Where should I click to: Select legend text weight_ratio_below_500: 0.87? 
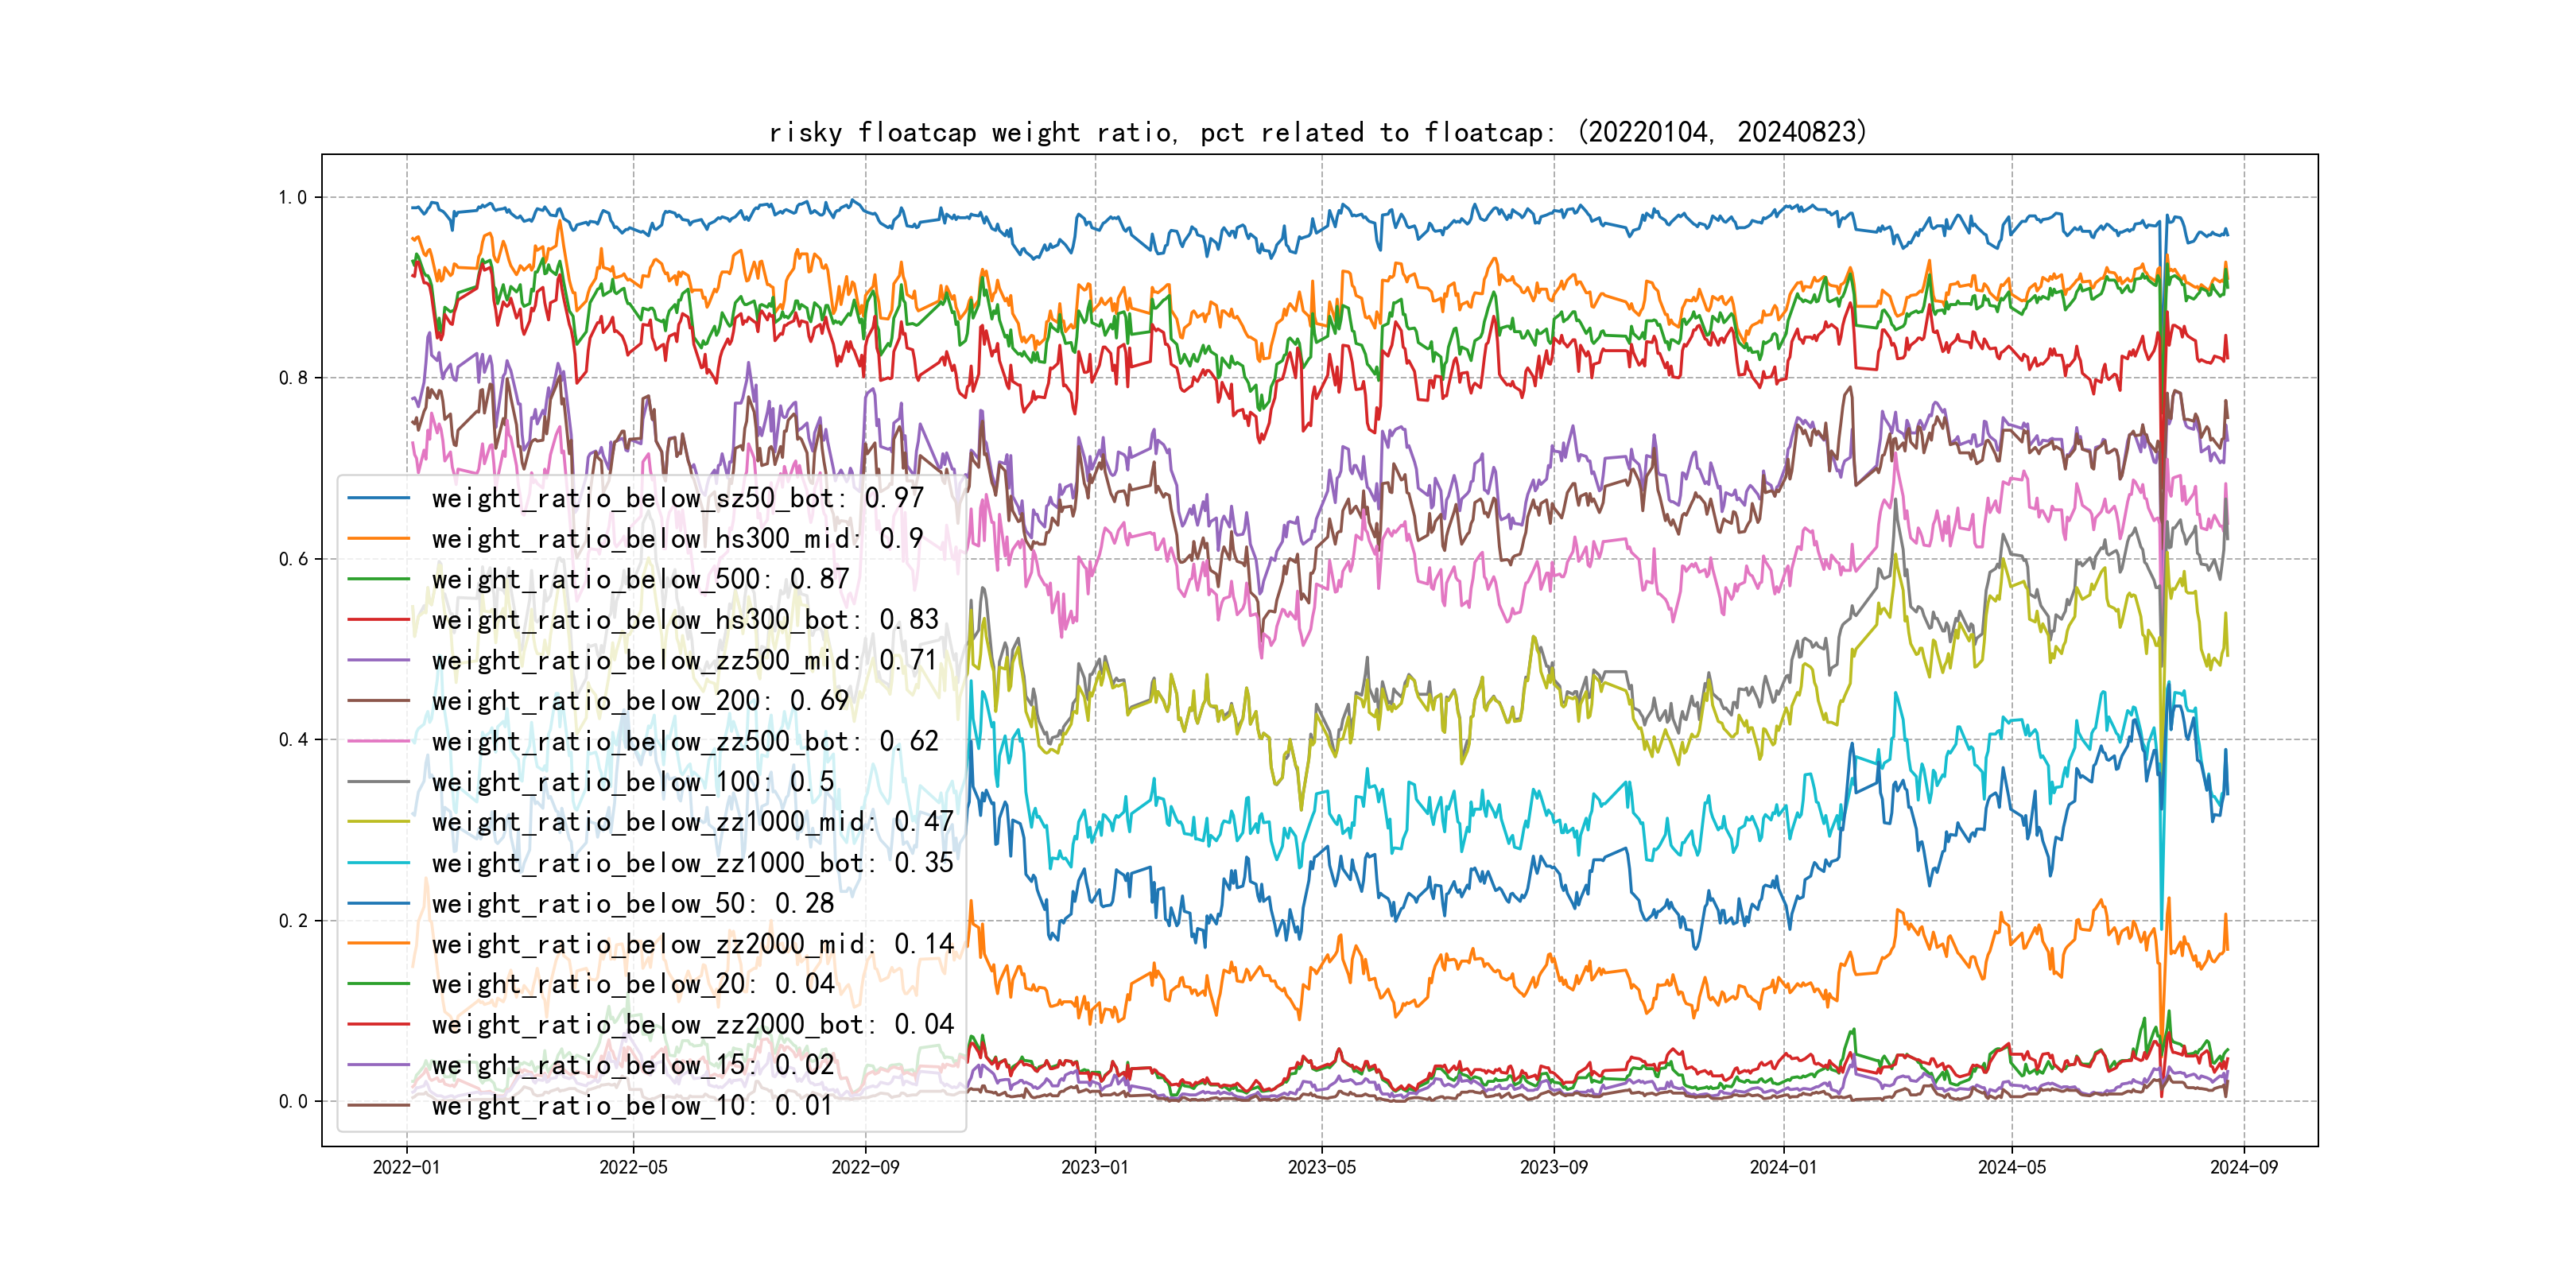point(640,579)
